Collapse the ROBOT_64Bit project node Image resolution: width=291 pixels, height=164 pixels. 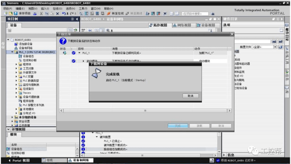8,40
